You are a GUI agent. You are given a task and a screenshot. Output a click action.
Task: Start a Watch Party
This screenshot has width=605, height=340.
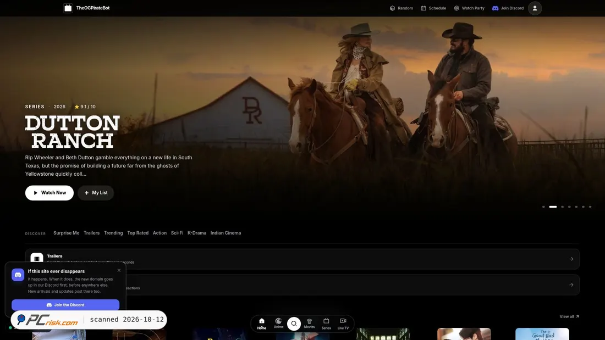pos(469,8)
